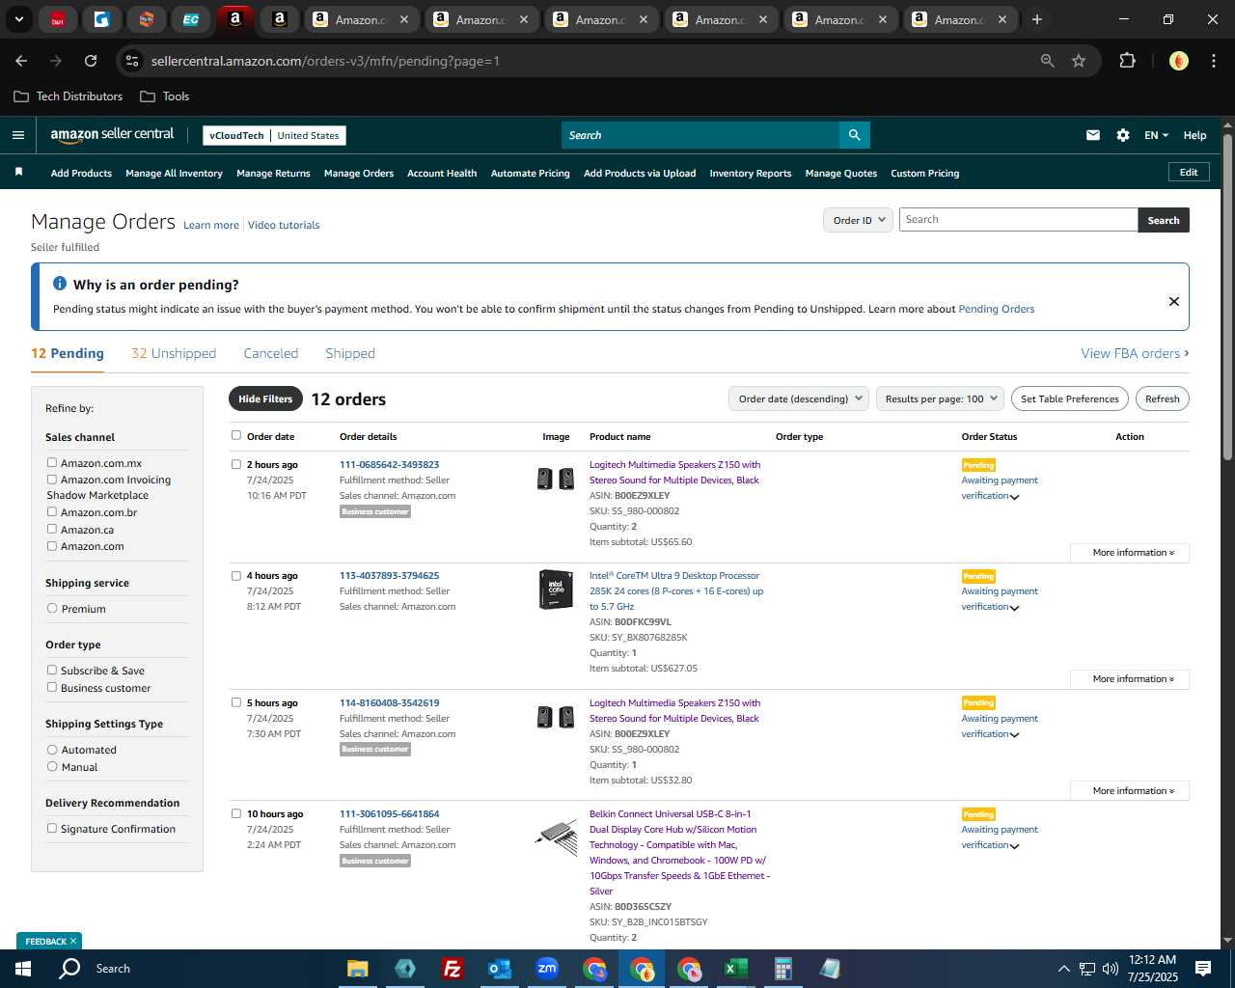The image size is (1235, 988).
Task: Click the Set Table Preferences button
Action: pos(1069,398)
